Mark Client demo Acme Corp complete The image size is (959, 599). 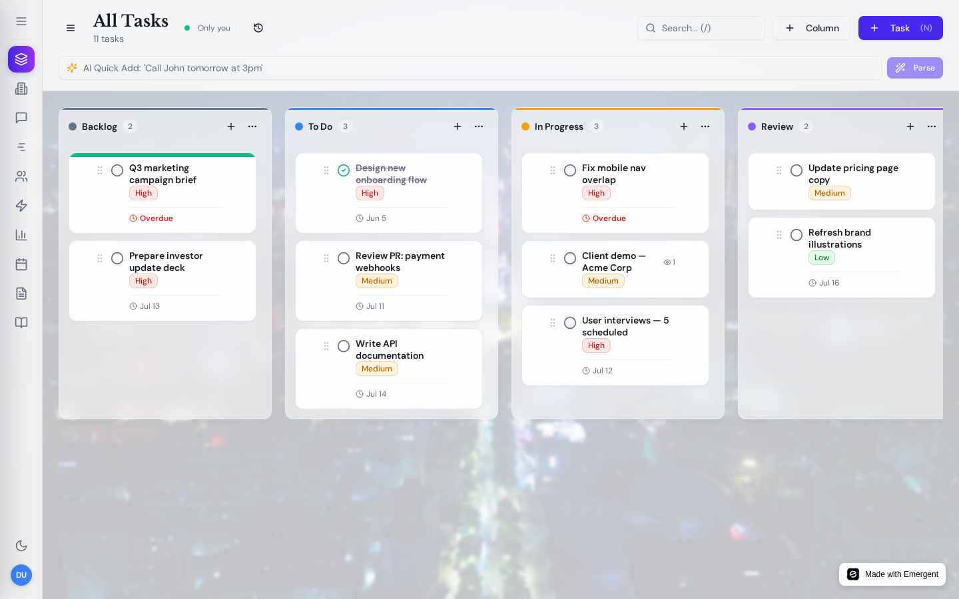(x=570, y=258)
